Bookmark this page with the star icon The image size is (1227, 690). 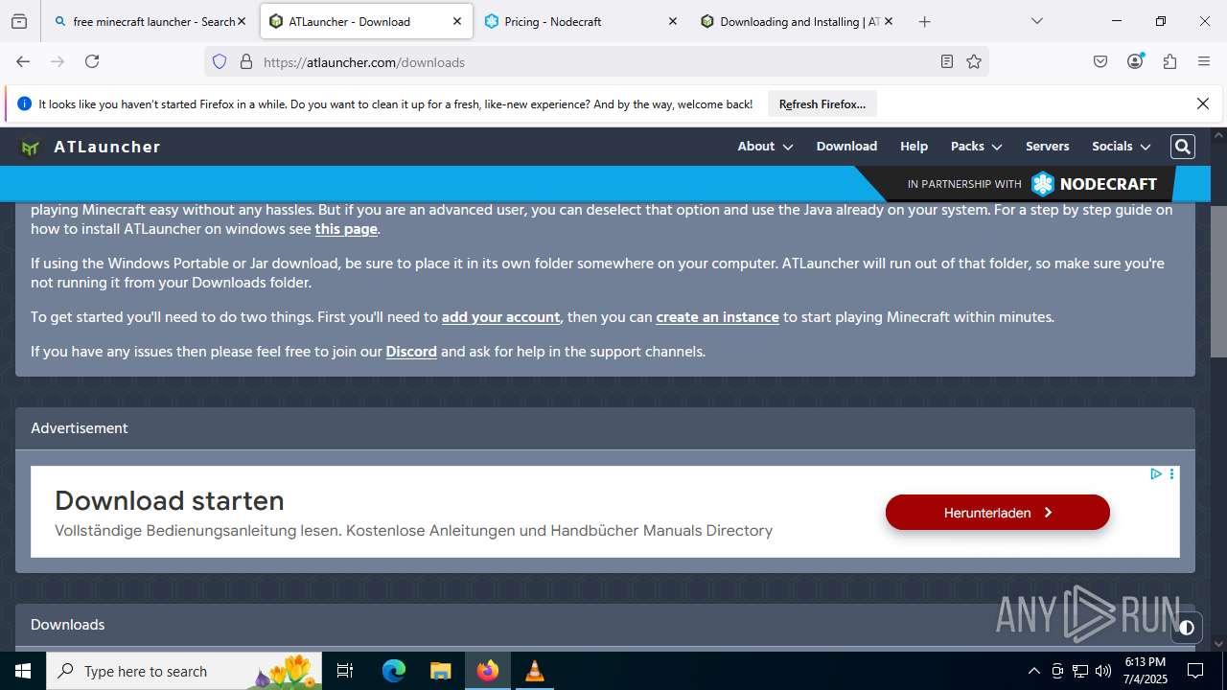[974, 61]
